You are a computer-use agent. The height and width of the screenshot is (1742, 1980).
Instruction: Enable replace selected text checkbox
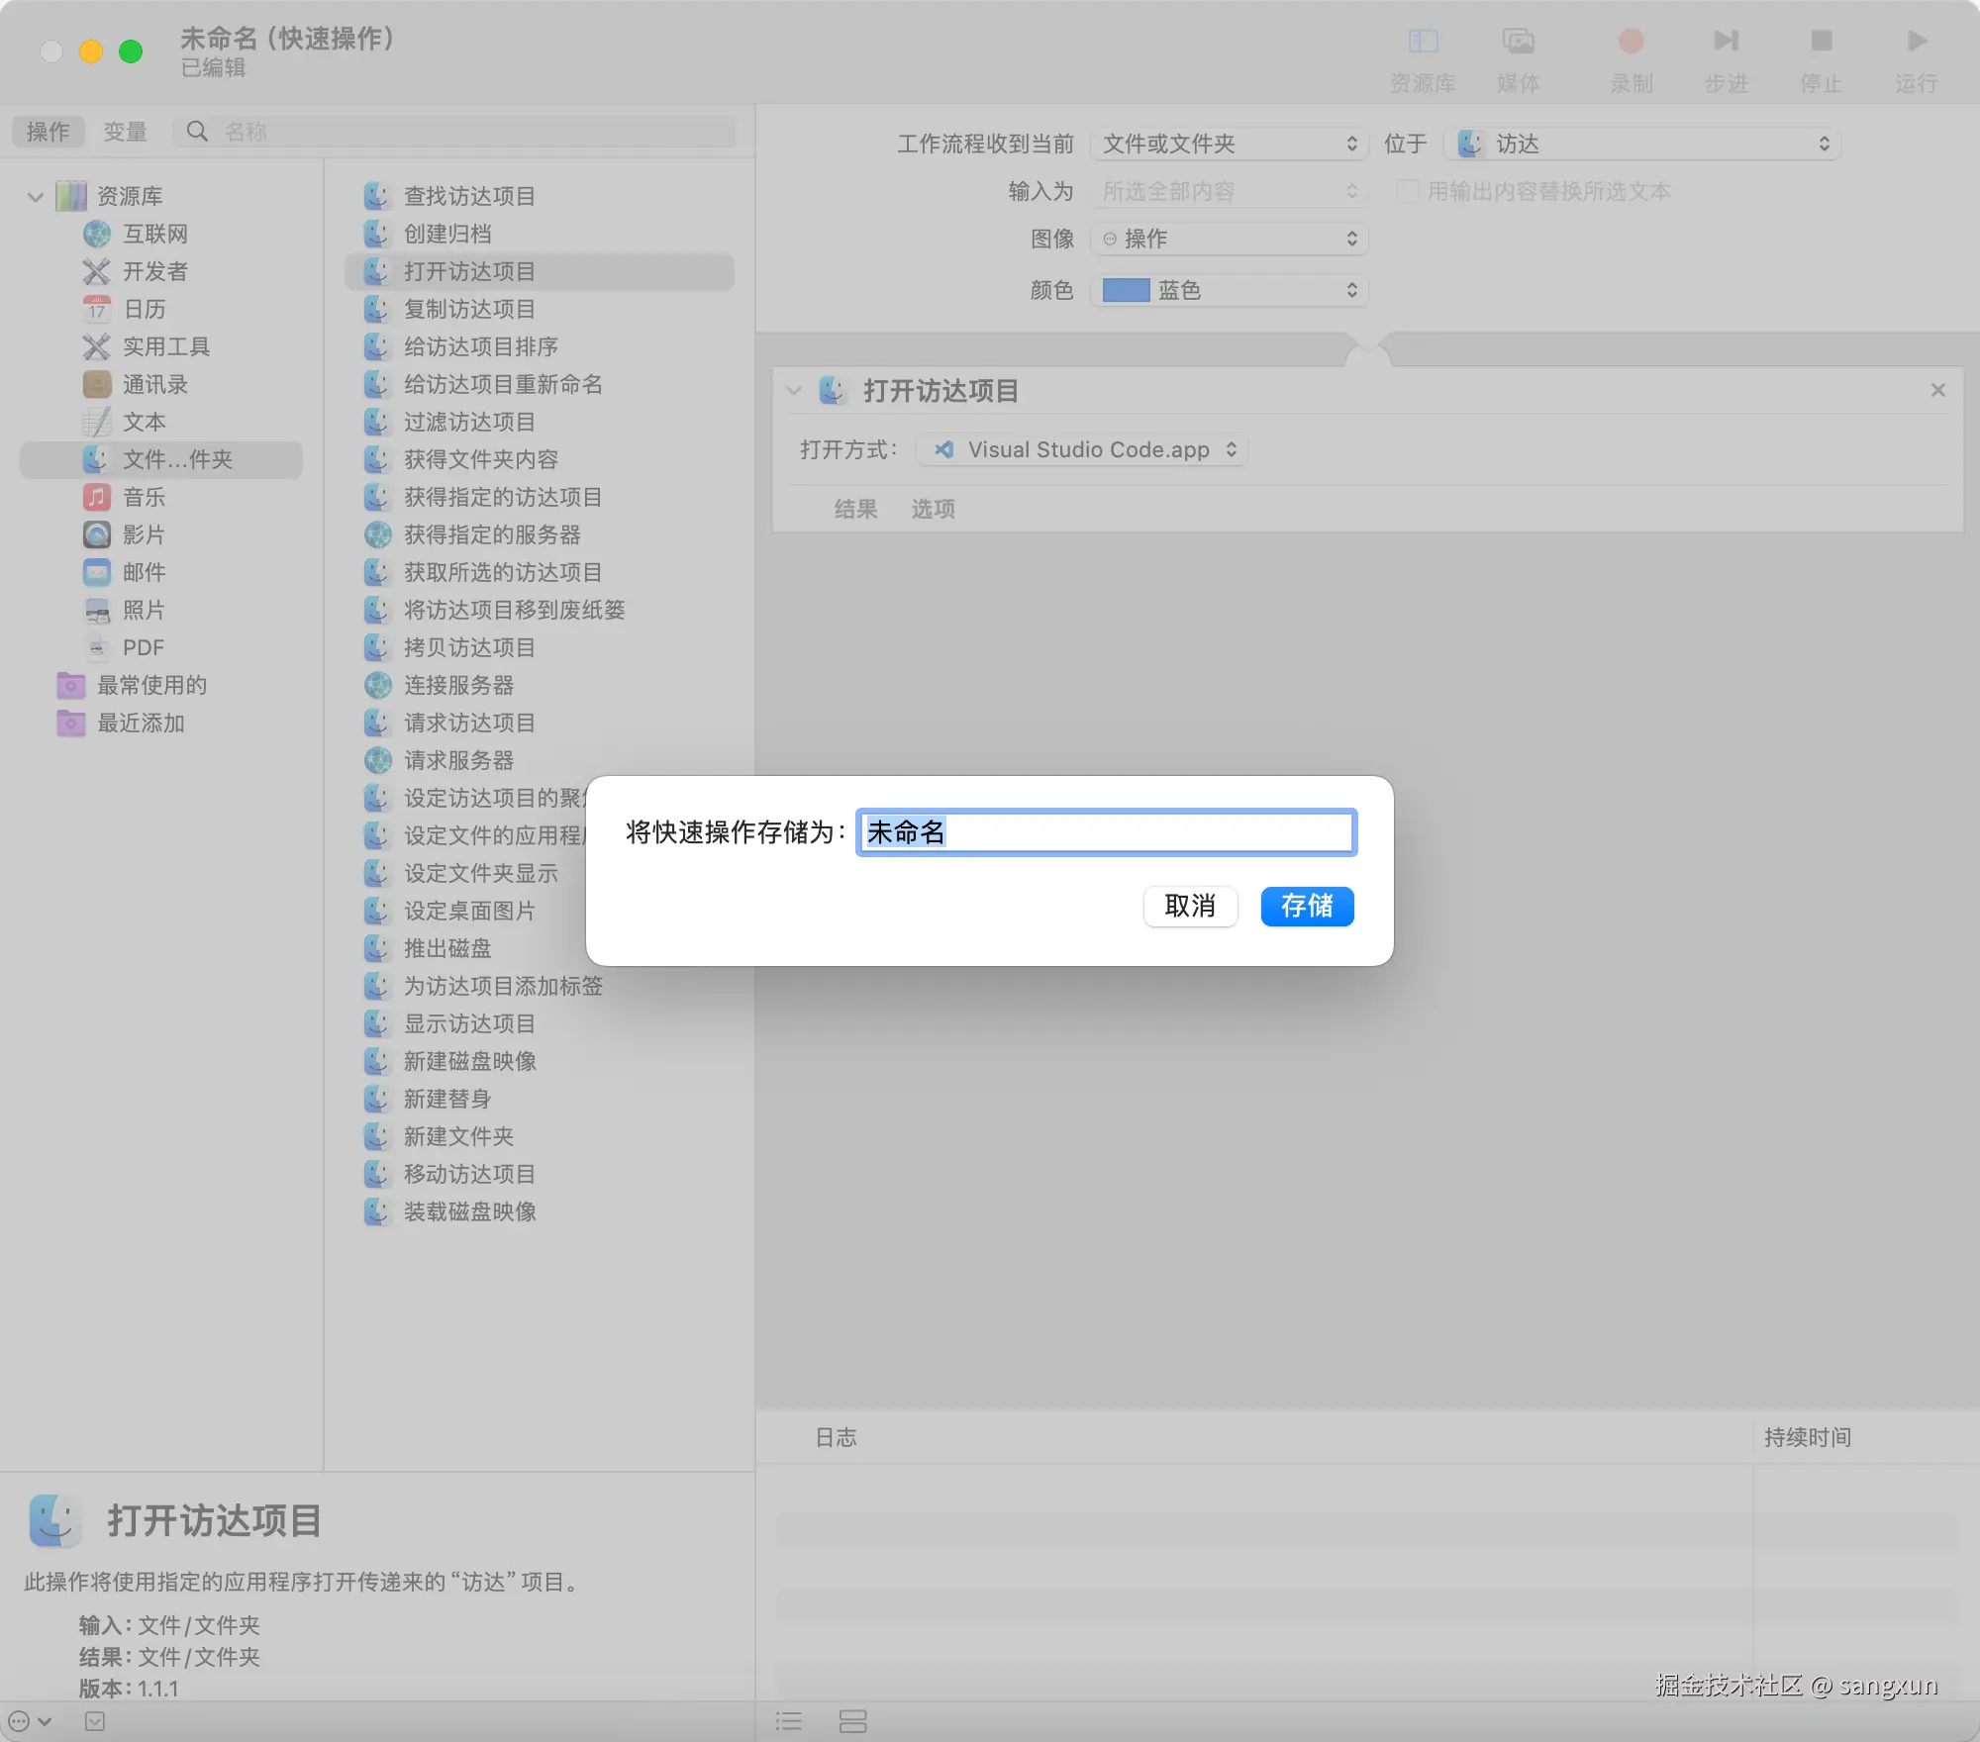(1407, 191)
